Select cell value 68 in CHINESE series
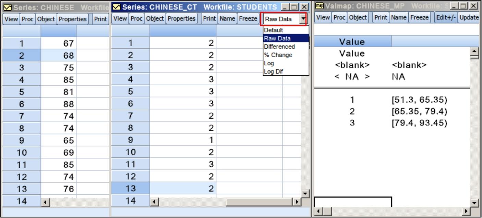 coord(58,55)
